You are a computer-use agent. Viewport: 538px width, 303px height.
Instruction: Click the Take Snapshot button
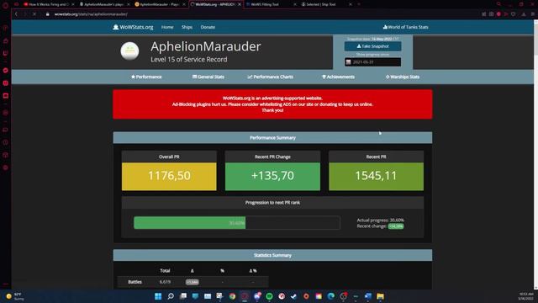[x=373, y=46]
